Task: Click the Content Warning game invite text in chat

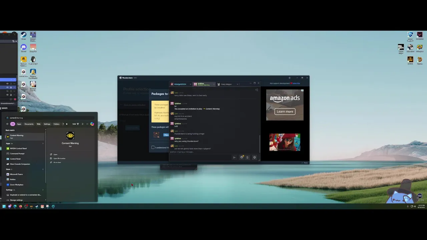Action: click(x=197, y=109)
